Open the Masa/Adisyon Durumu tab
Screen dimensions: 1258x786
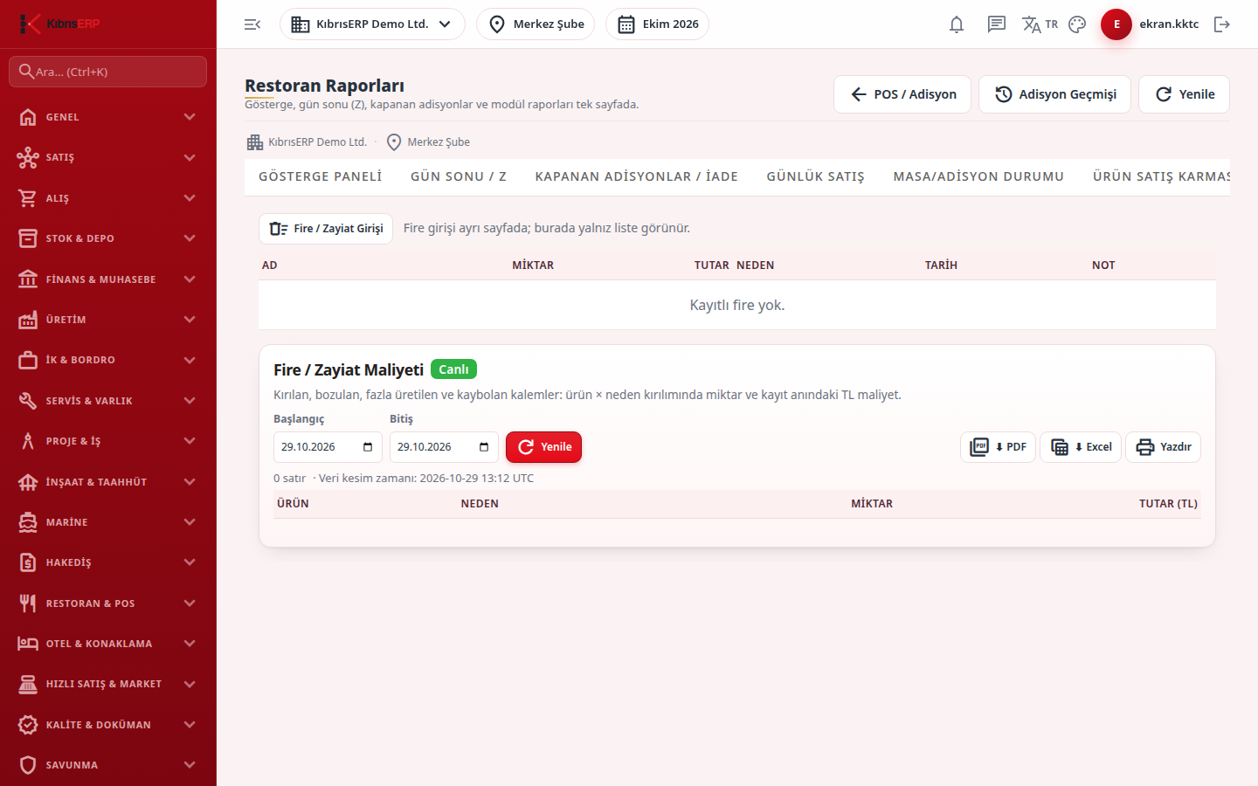(978, 176)
